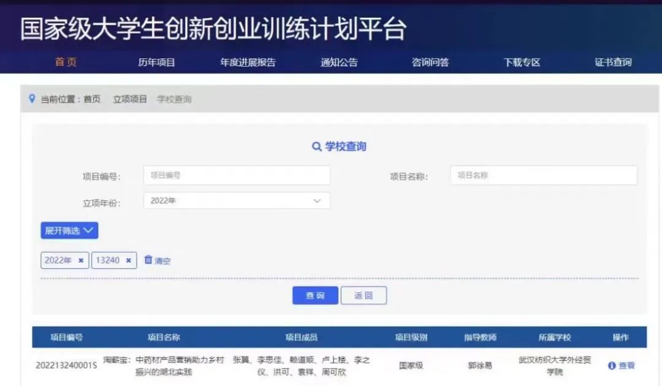
Task: Go to 历年项目 menu item
Action: (156, 62)
